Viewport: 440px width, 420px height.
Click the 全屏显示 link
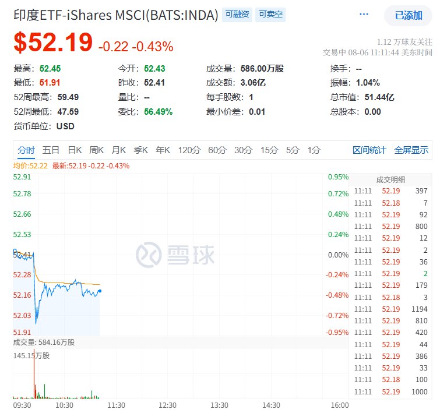click(411, 150)
